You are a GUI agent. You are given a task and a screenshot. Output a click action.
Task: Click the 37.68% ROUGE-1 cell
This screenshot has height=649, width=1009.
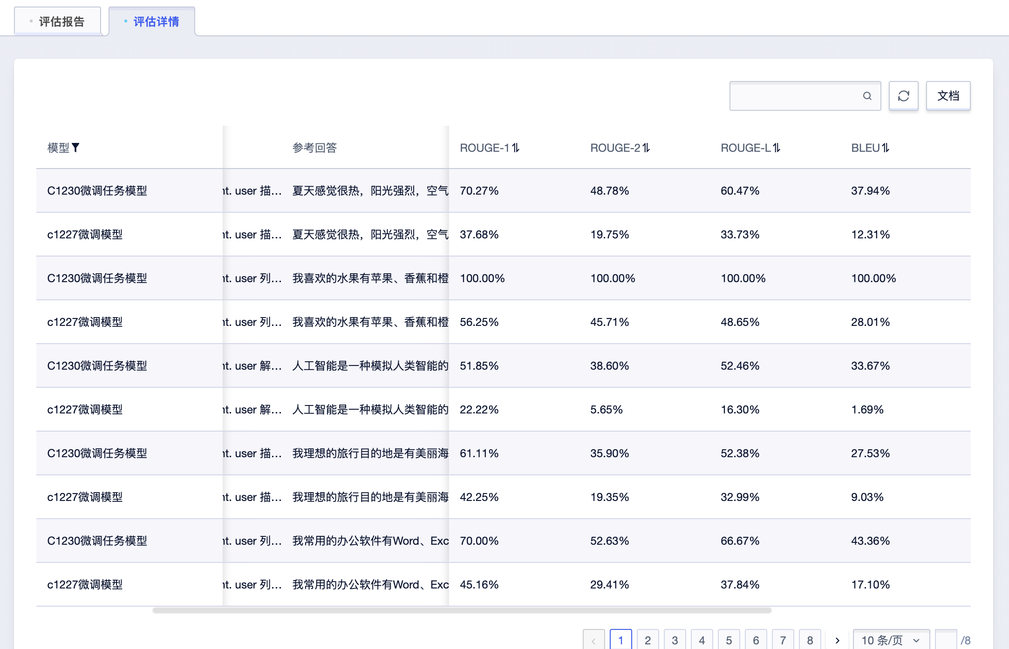point(479,234)
